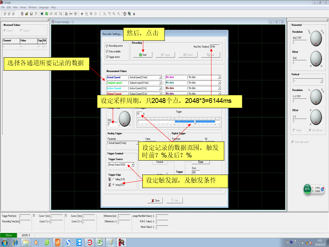Select the Cursor 1 radio button

click(4, 31)
